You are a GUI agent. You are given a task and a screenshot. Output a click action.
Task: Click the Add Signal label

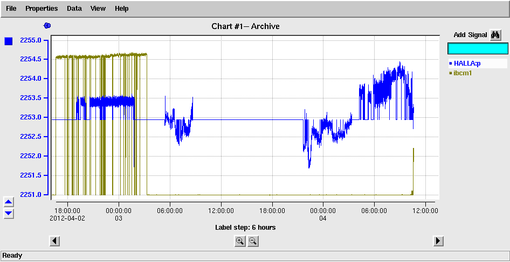coord(470,35)
